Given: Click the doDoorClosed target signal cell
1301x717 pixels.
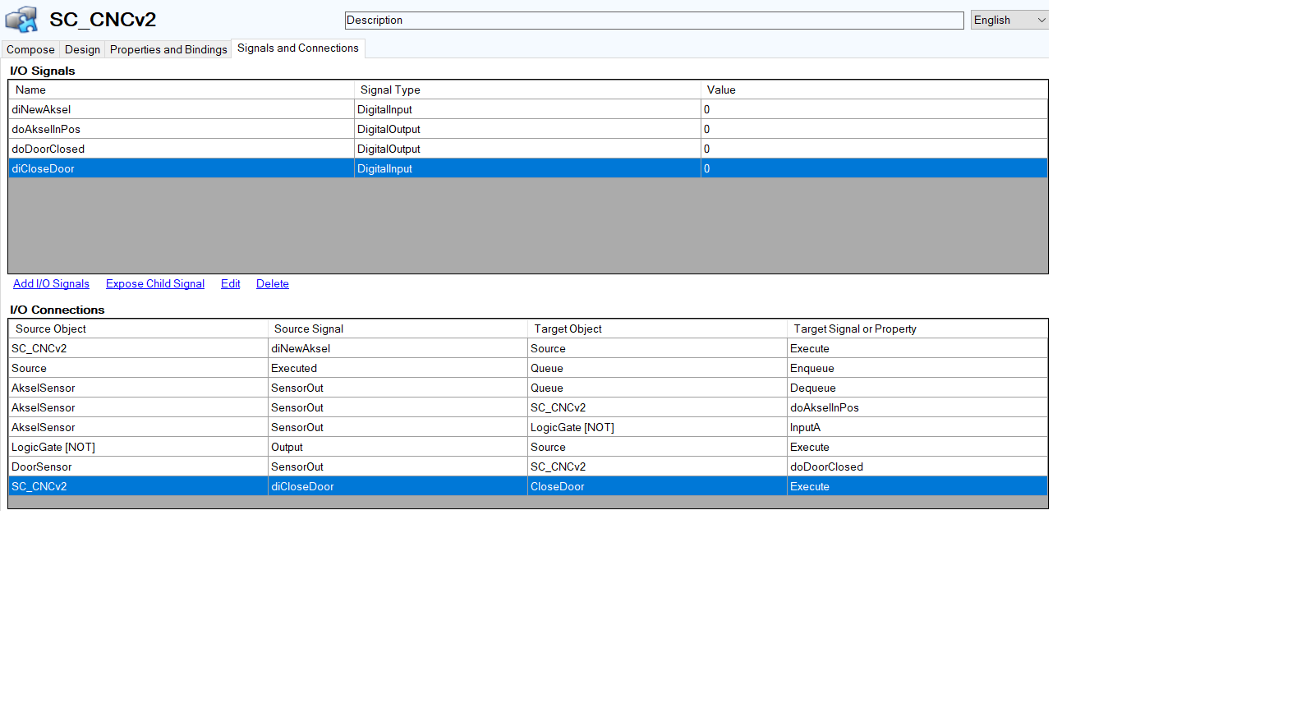Looking at the screenshot, I should click(x=917, y=467).
